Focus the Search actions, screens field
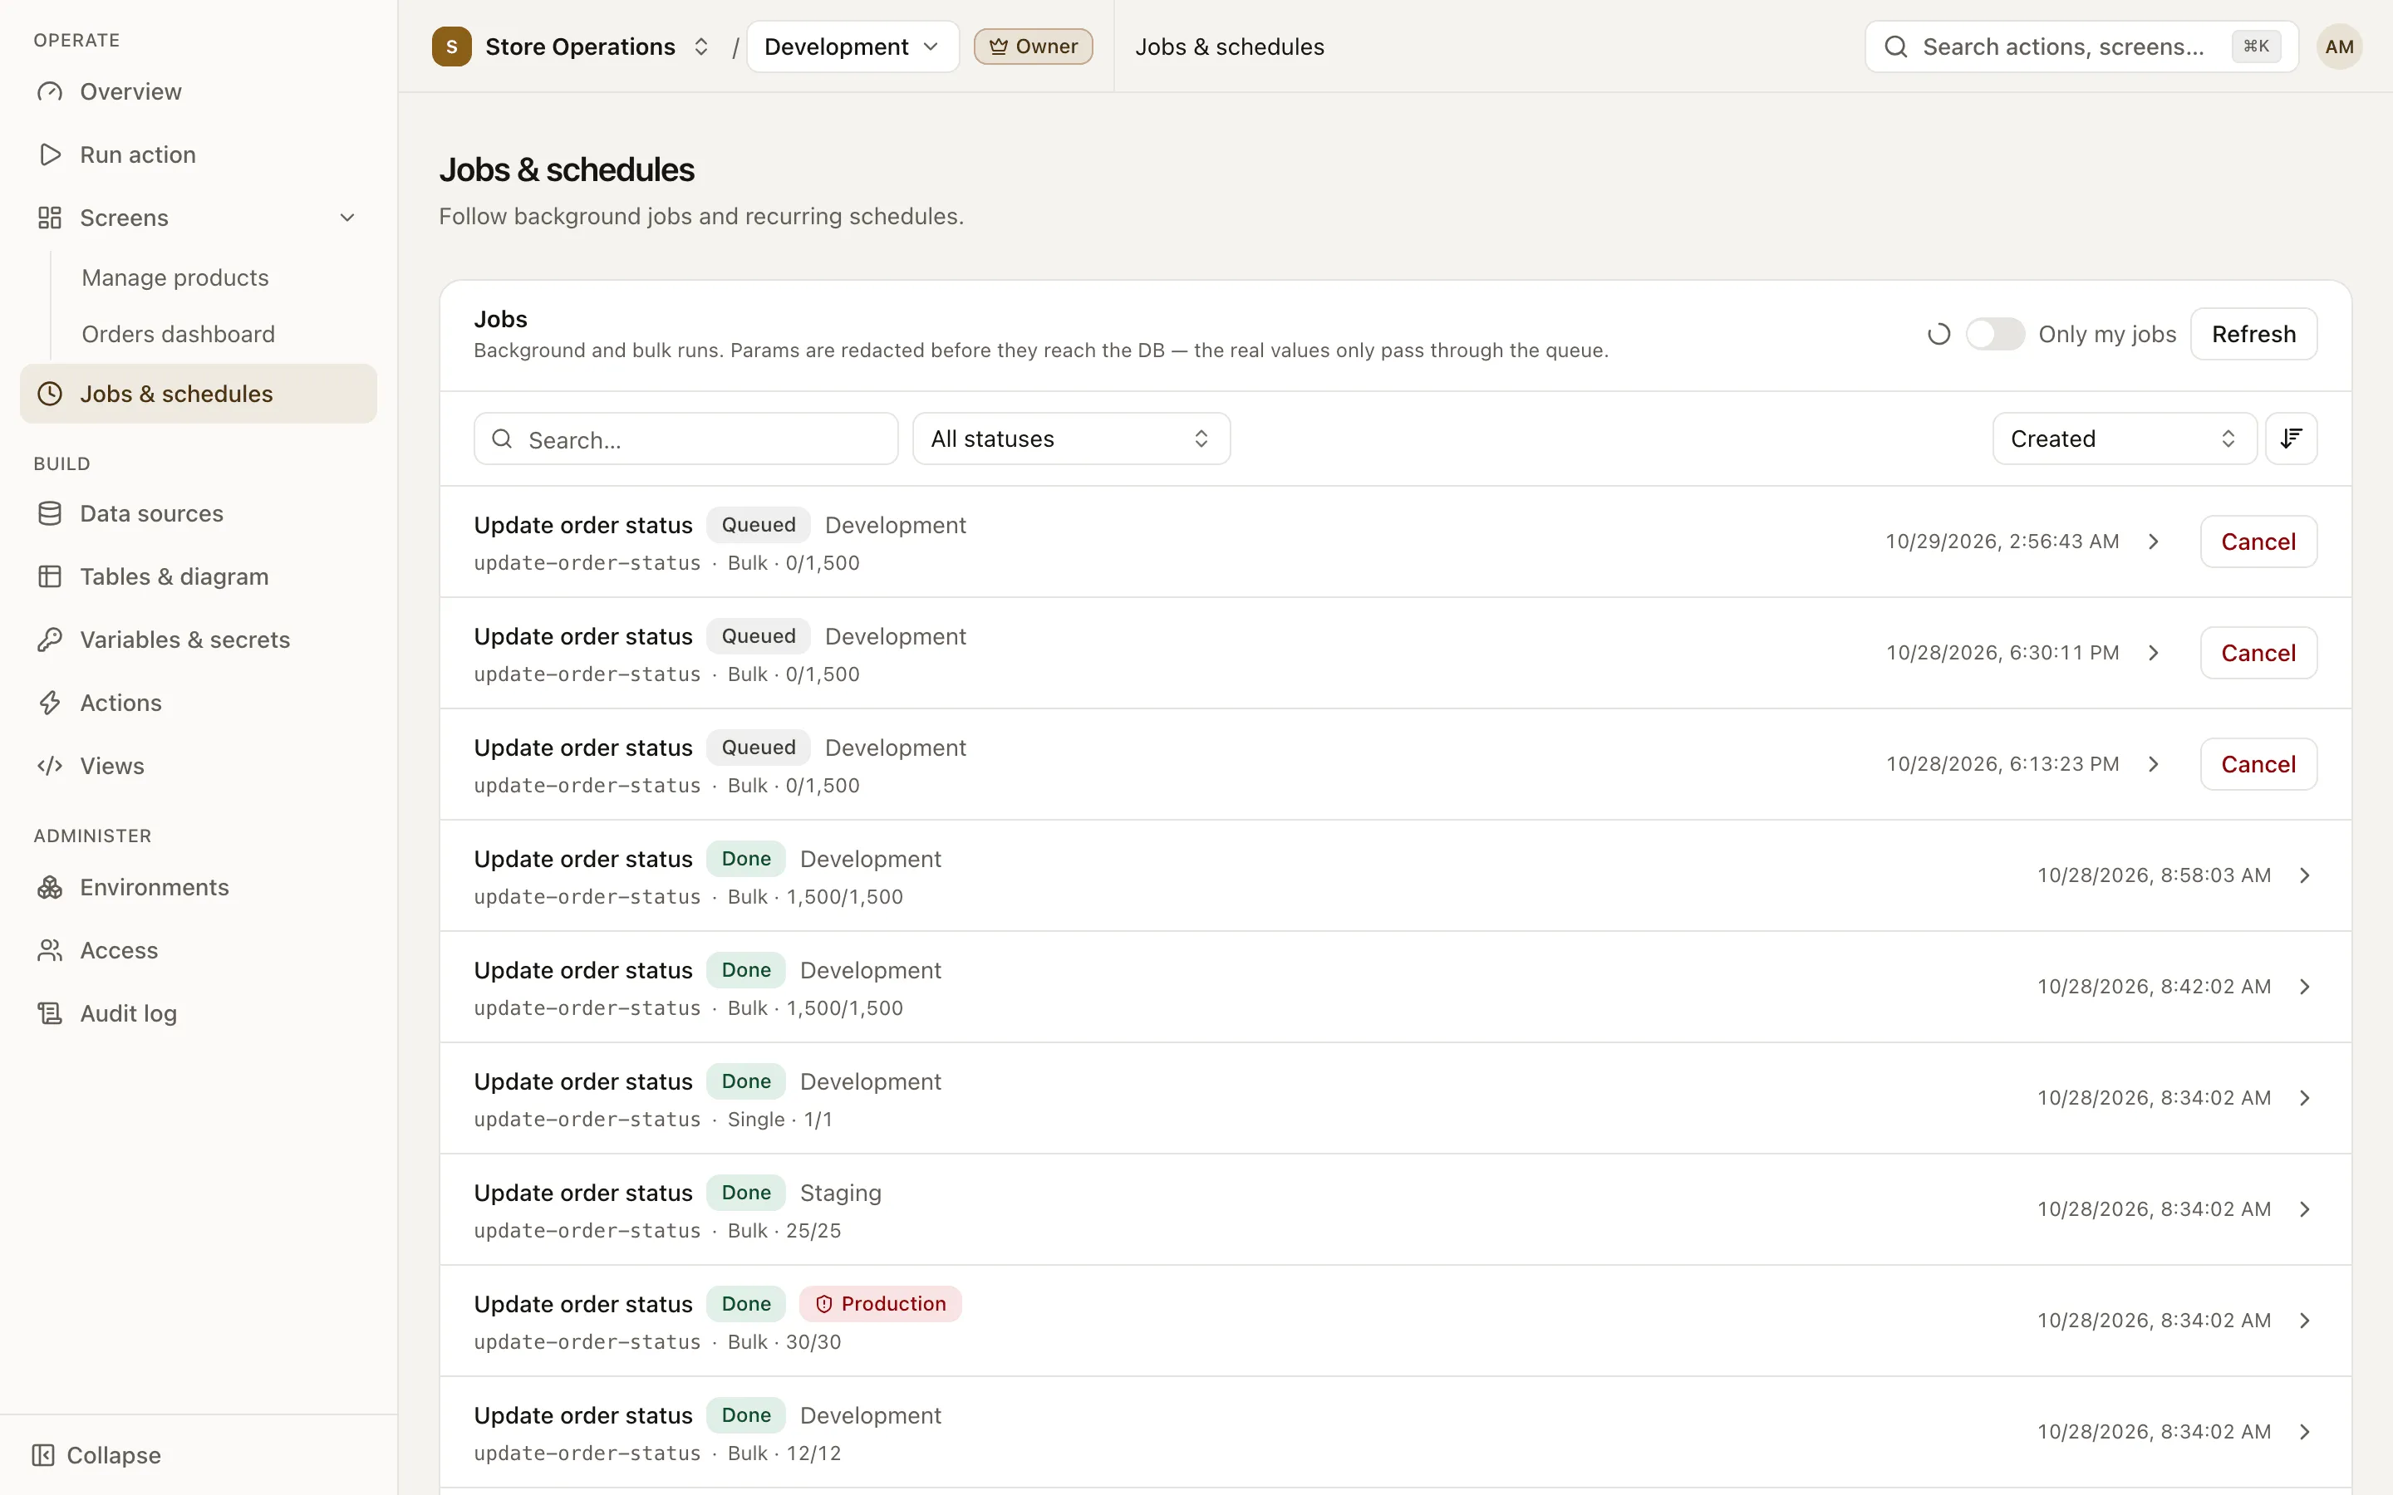 coord(2081,47)
